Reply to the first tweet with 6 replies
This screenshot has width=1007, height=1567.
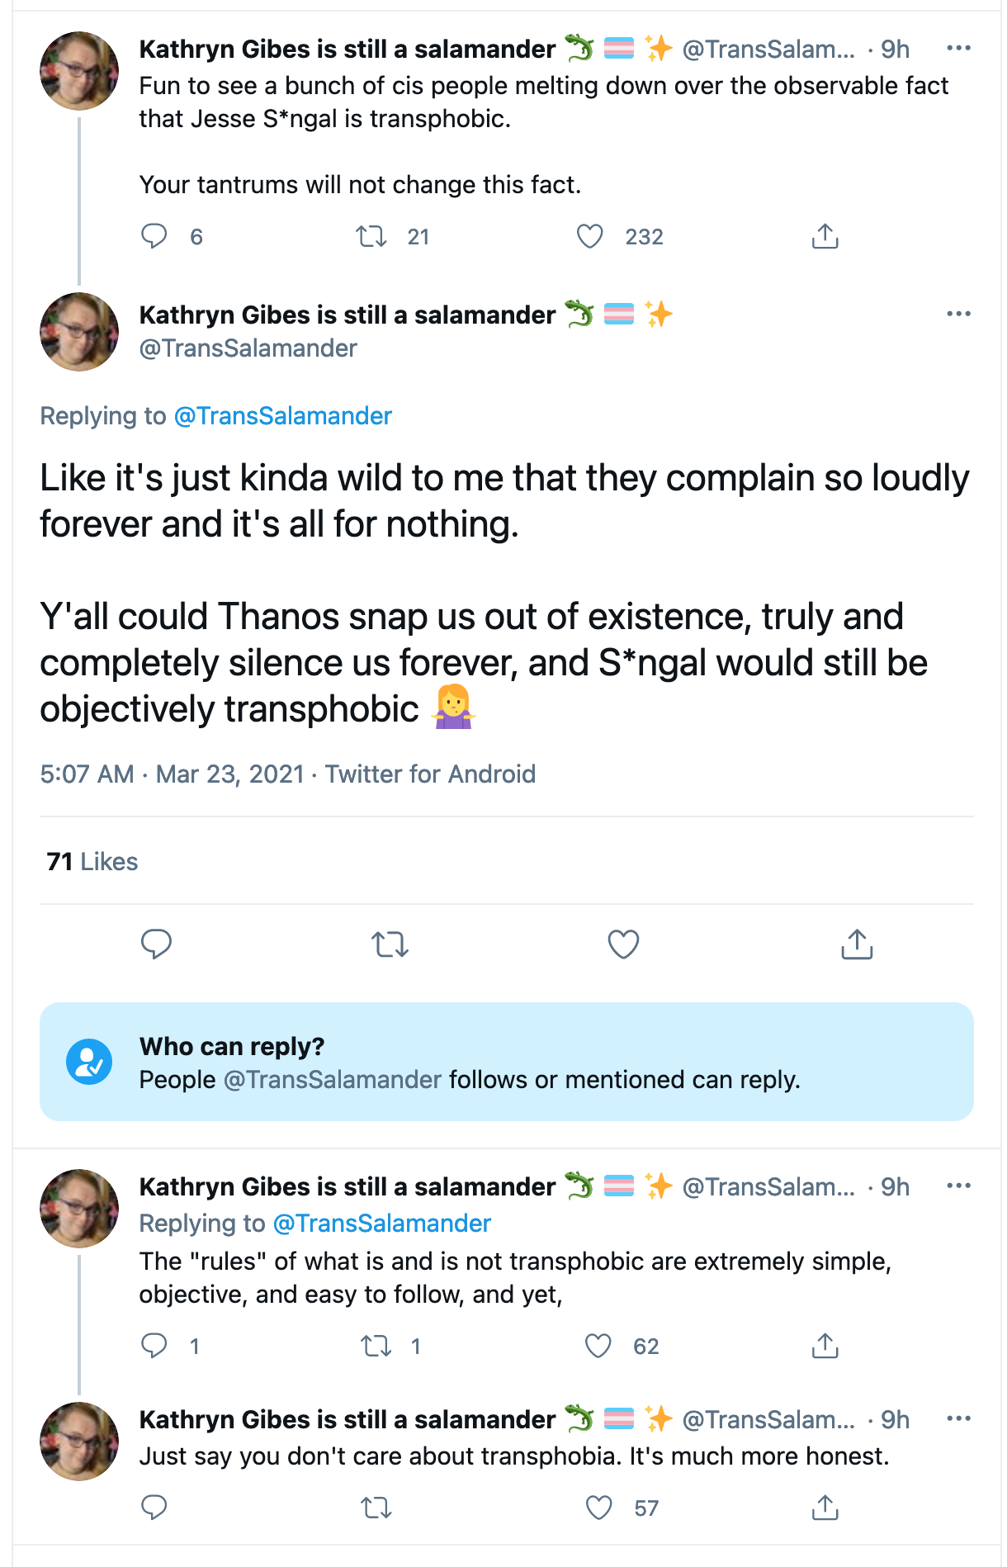click(154, 236)
